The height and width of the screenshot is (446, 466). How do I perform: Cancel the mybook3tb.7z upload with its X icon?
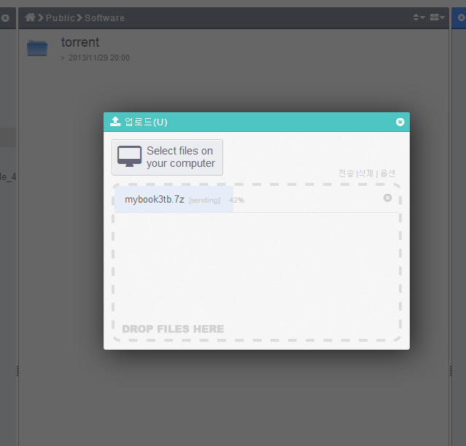pyautogui.click(x=387, y=197)
